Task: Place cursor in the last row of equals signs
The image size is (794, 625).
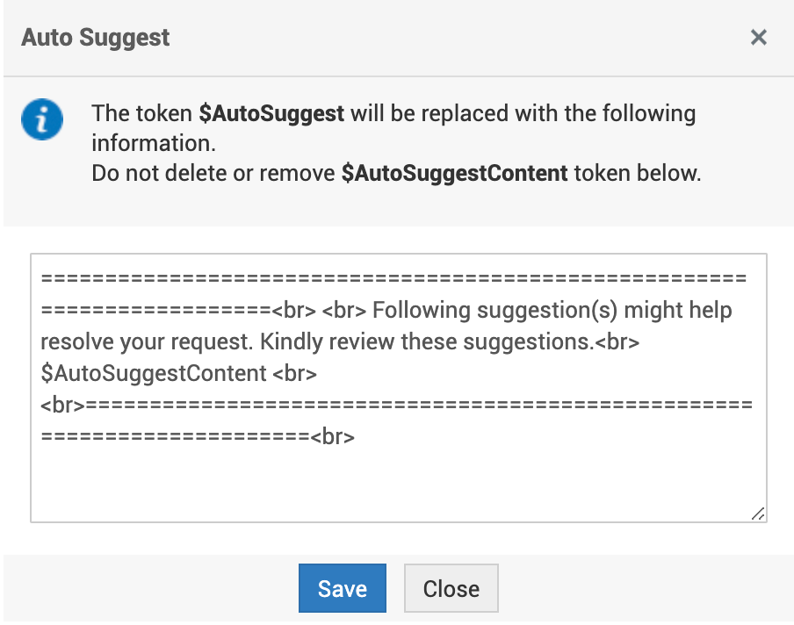Action: point(174,436)
